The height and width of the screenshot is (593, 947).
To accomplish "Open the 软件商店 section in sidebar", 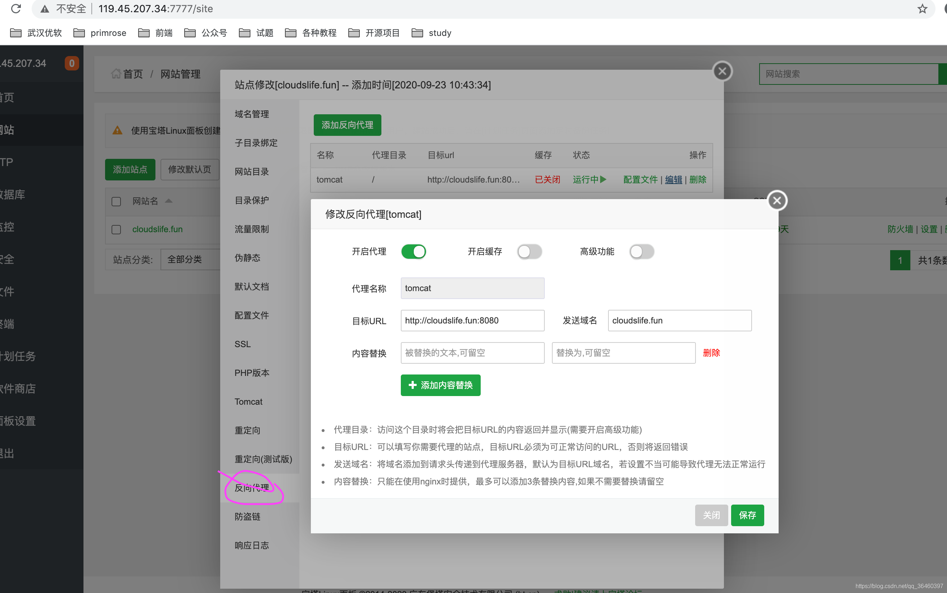I will [x=18, y=389].
